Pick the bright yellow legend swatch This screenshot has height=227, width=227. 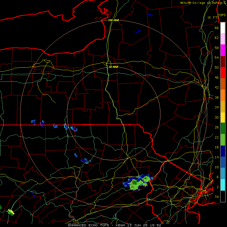tap(223, 117)
